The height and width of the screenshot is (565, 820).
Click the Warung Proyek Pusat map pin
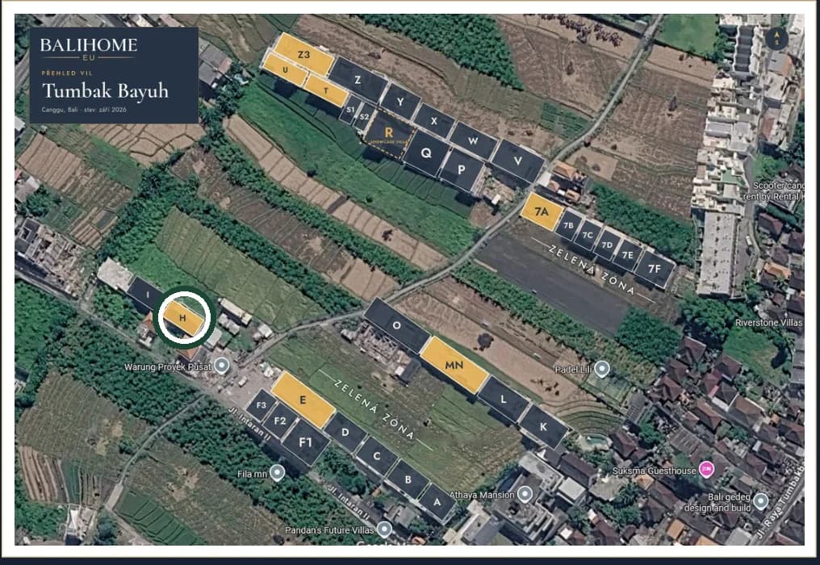222,365
